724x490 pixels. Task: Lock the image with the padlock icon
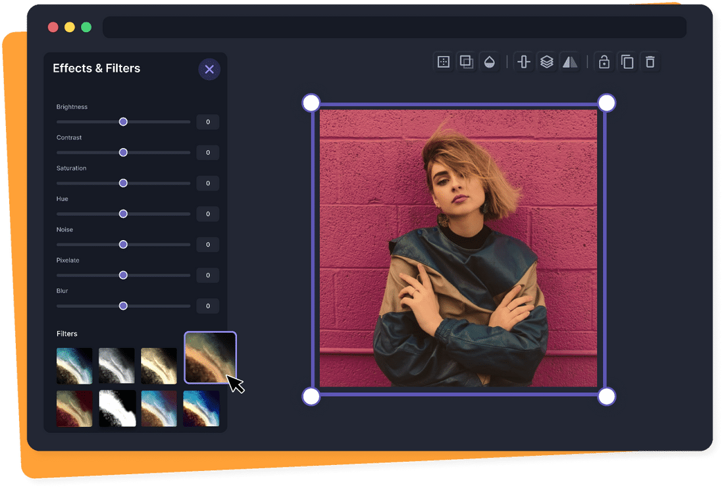[604, 61]
